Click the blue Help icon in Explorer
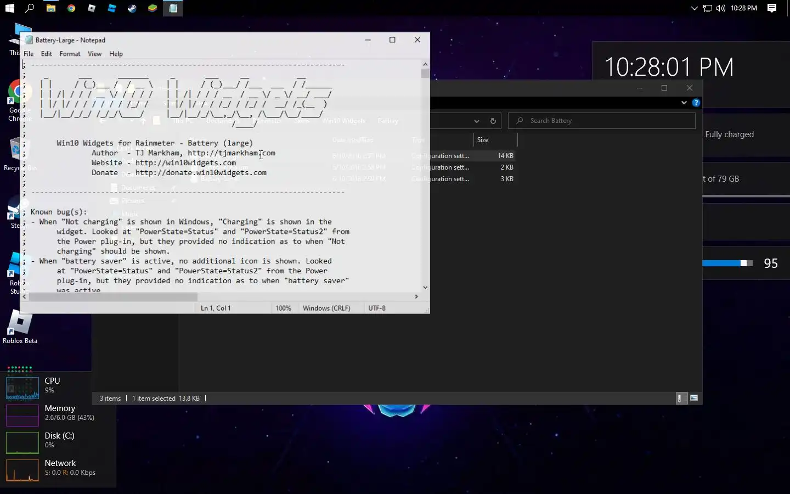790x494 pixels. [x=696, y=103]
